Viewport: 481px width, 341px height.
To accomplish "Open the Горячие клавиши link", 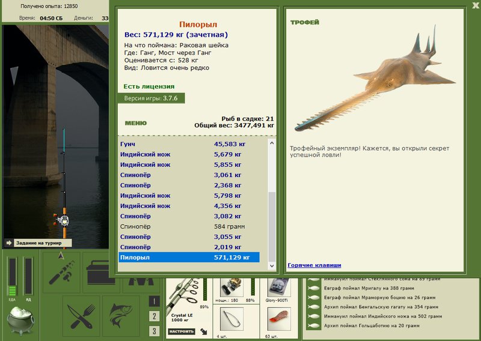I will 314,265.
